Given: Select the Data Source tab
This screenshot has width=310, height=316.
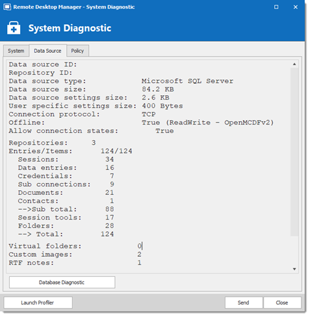Looking at the screenshot, I should pyautogui.click(x=47, y=51).
